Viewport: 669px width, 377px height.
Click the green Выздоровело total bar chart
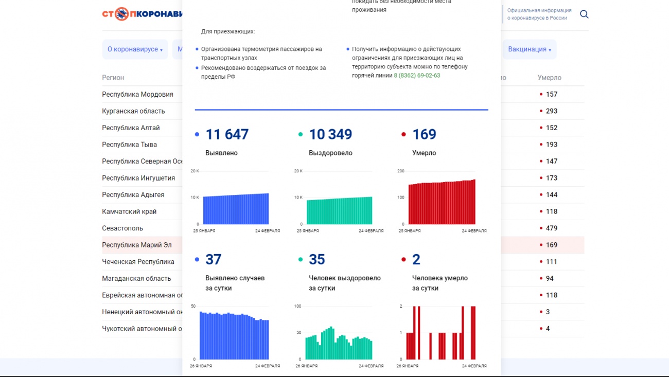(x=339, y=210)
